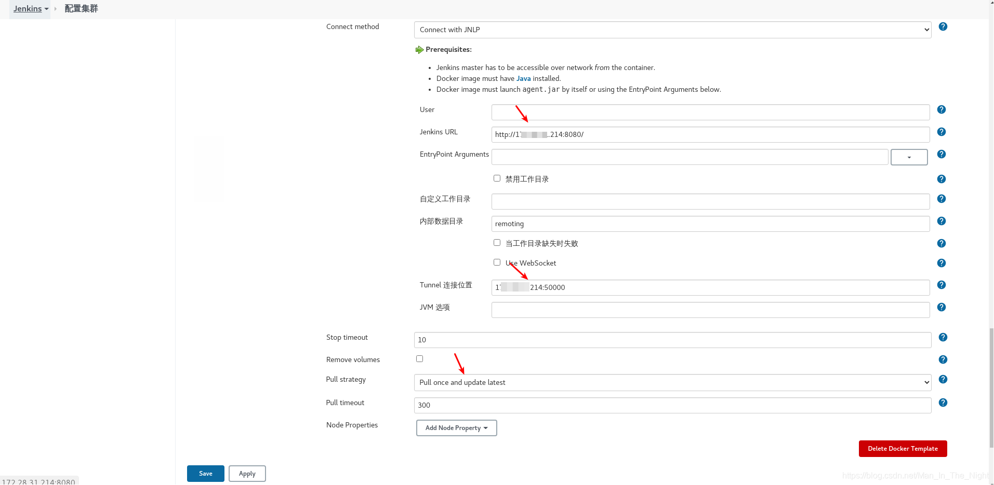Open help icon for JVM 选项

(x=942, y=307)
